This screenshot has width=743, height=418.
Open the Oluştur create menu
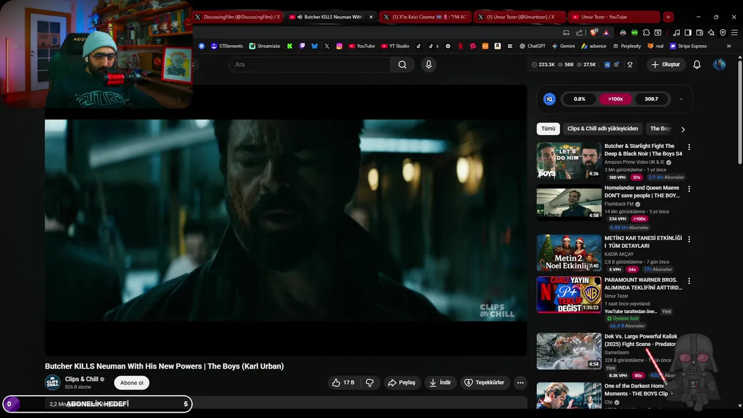(x=666, y=64)
